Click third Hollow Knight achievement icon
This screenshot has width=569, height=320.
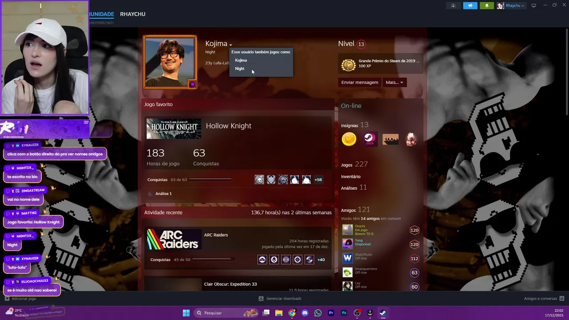tap(283, 180)
